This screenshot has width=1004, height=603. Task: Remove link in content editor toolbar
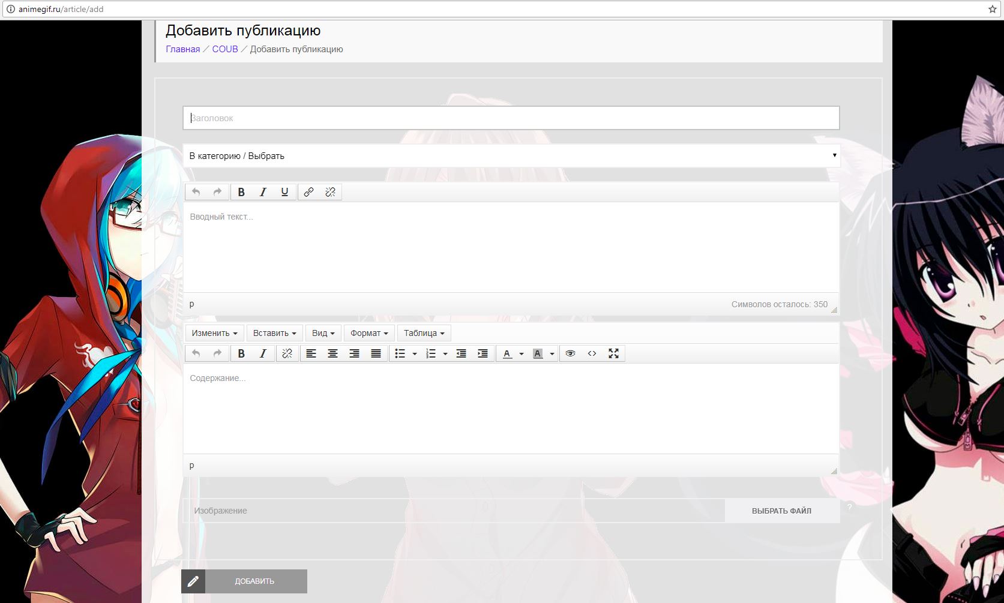287,353
